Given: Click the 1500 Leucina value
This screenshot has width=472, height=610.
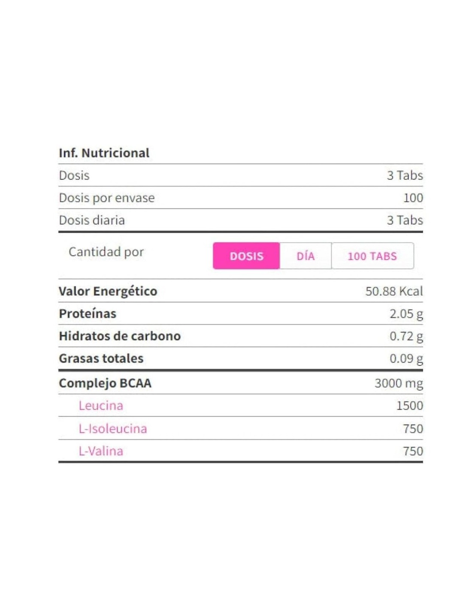Looking at the screenshot, I should [409, 406].
